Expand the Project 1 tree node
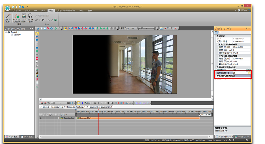The height and width of the screenshot is (144, 265). coord(6,32)
